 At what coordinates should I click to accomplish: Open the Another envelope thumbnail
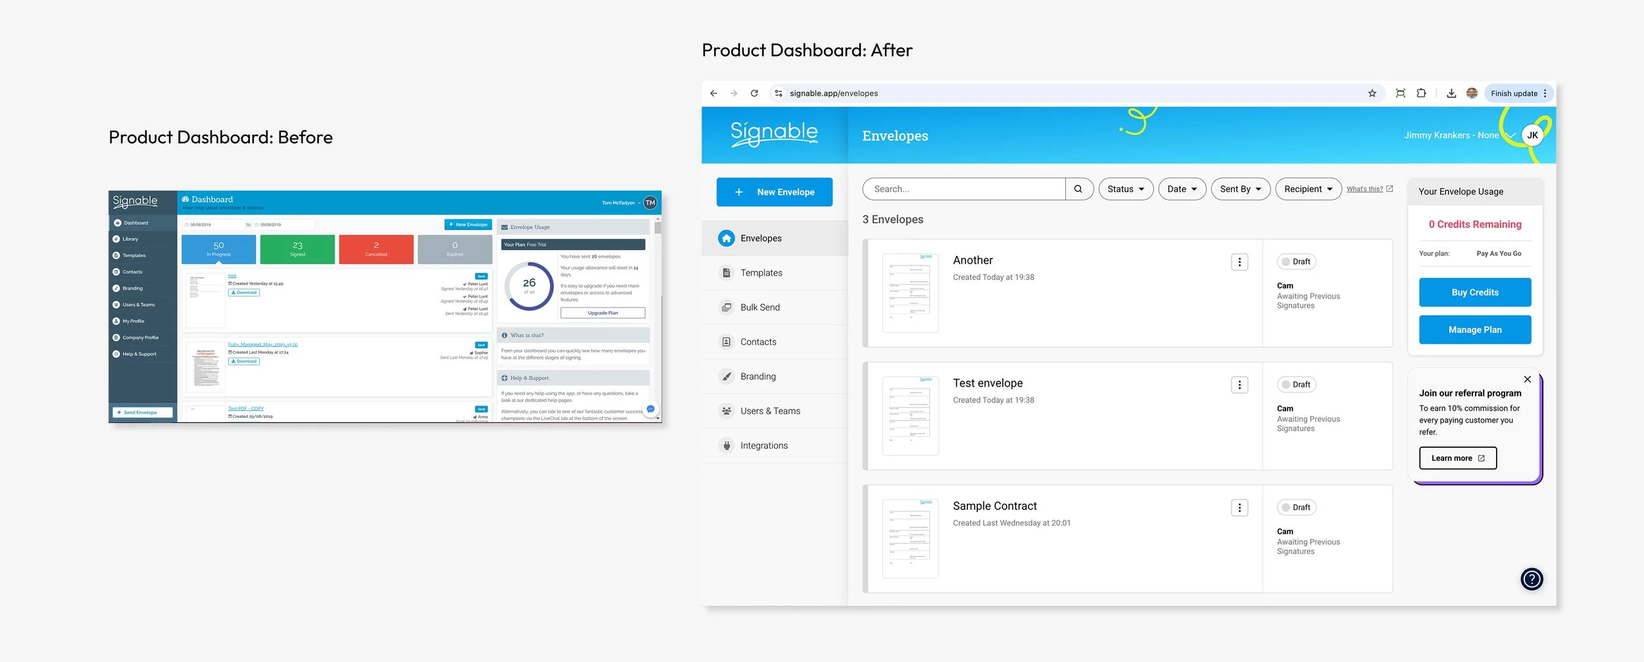point(910,293)
